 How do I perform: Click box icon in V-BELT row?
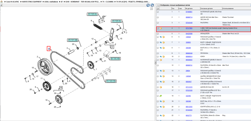161,28
